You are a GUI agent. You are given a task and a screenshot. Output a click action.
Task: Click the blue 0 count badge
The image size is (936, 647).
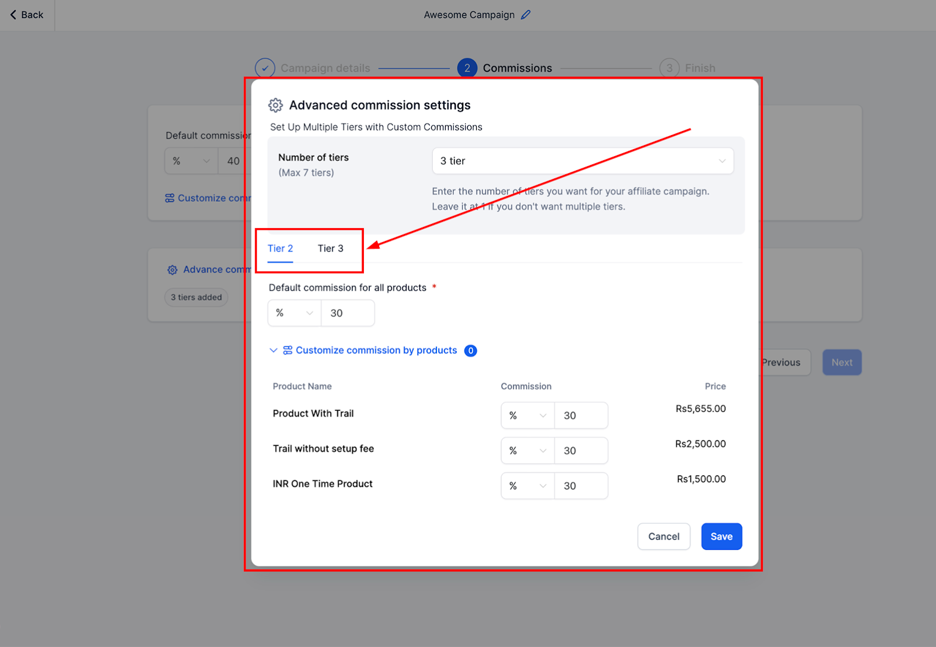tap(470, 350)
